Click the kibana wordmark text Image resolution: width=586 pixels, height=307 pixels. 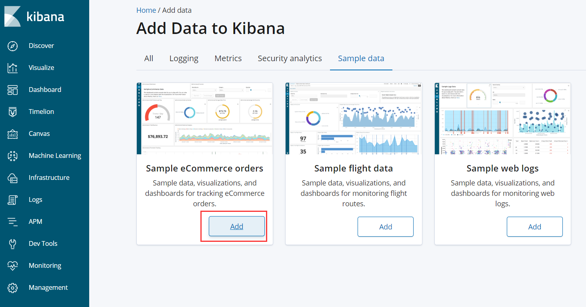point(45,16)
